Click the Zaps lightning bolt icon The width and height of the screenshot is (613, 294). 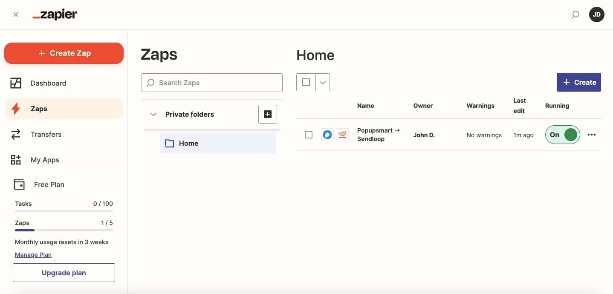click(16, 109)
